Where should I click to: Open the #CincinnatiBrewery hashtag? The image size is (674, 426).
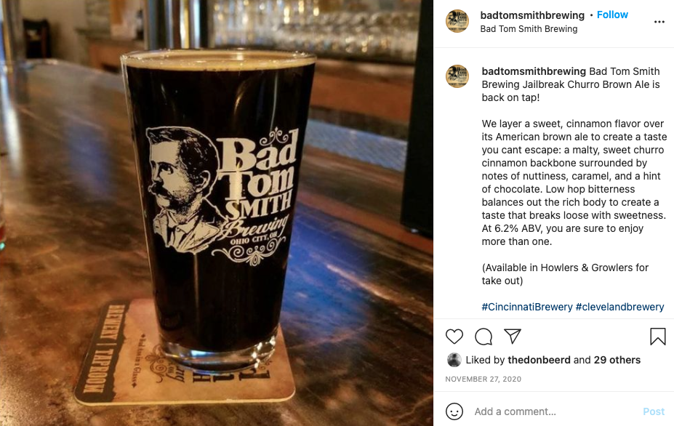coord(527,307)
